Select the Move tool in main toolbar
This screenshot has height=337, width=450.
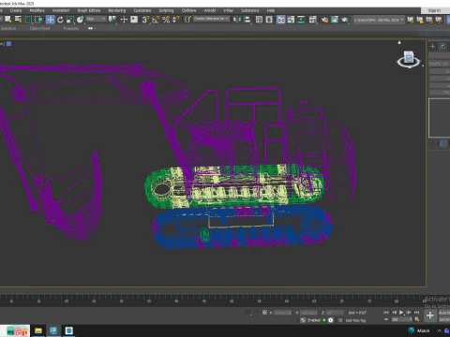click(x=50, y=20)
